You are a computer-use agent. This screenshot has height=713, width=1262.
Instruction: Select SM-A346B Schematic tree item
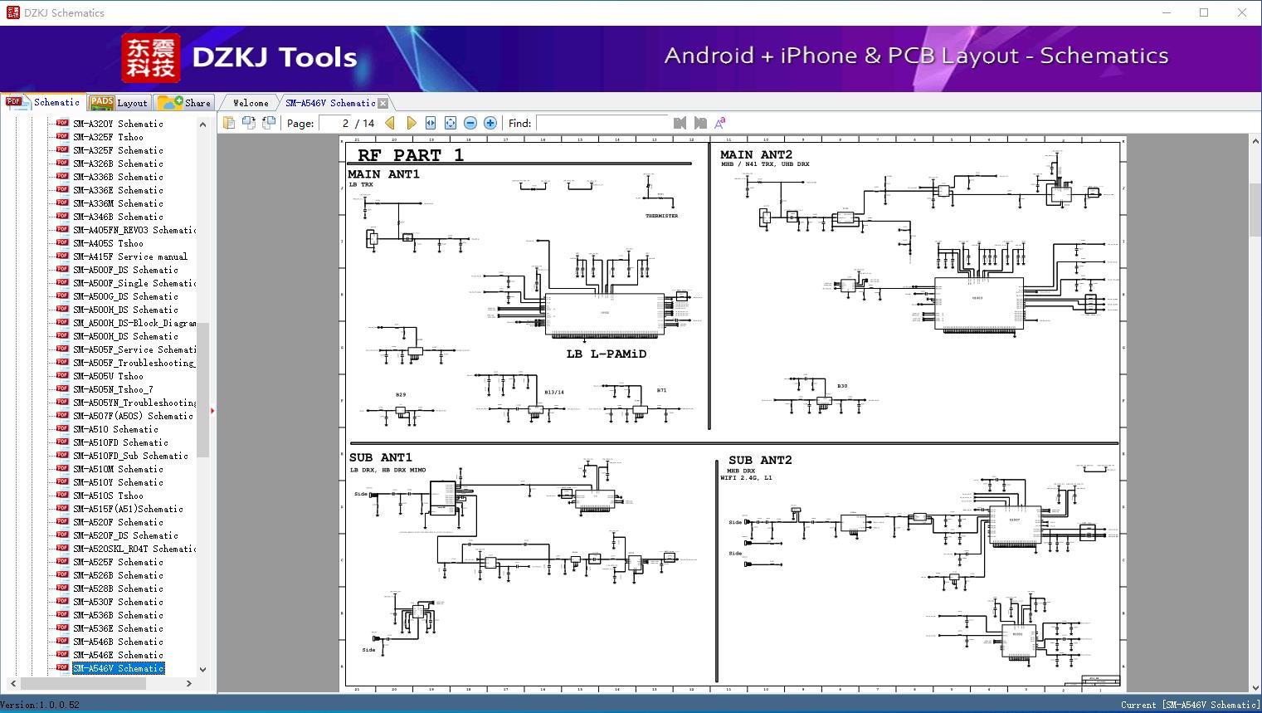118,217
